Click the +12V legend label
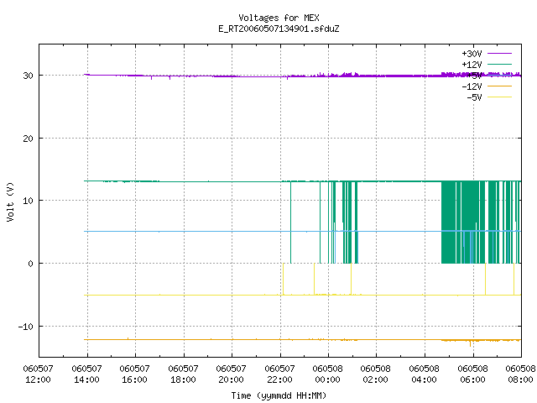This screenshot has width=537, height=403. [472, 65]
